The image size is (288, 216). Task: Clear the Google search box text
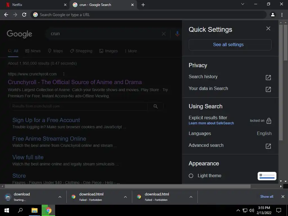click(164, 34)
